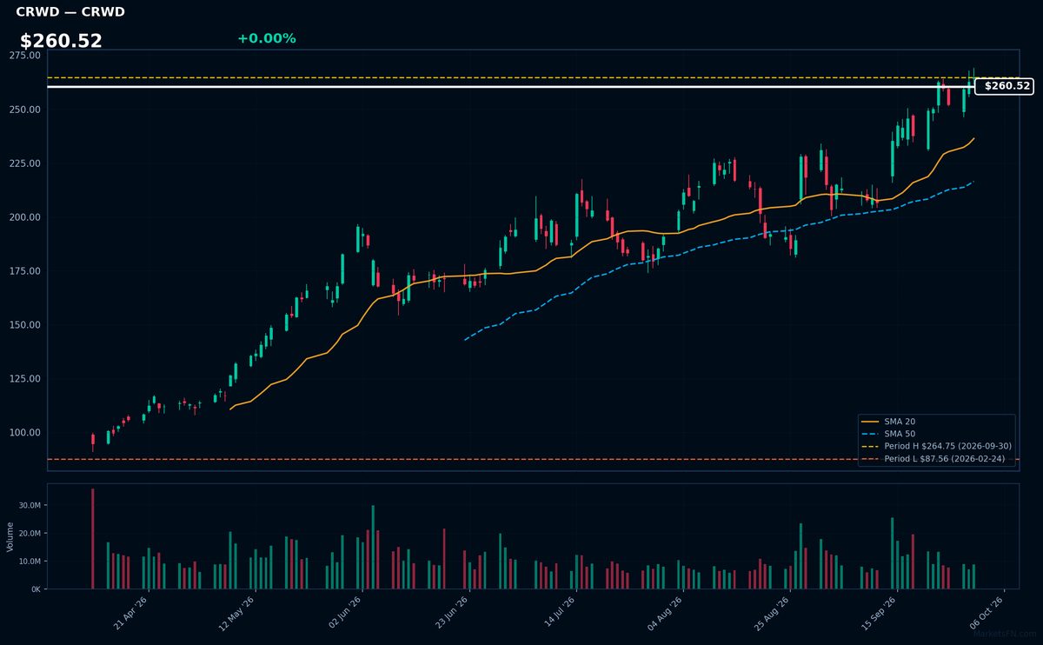Click the tallest red volume bar at chart start
The width and height of the screenshot is (1043, 645).
point(93,539)
